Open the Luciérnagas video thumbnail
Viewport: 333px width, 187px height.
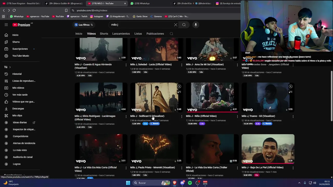[x=101, y=97]
